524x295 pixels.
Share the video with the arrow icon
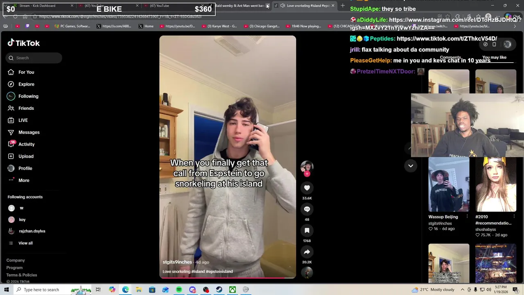307,252
